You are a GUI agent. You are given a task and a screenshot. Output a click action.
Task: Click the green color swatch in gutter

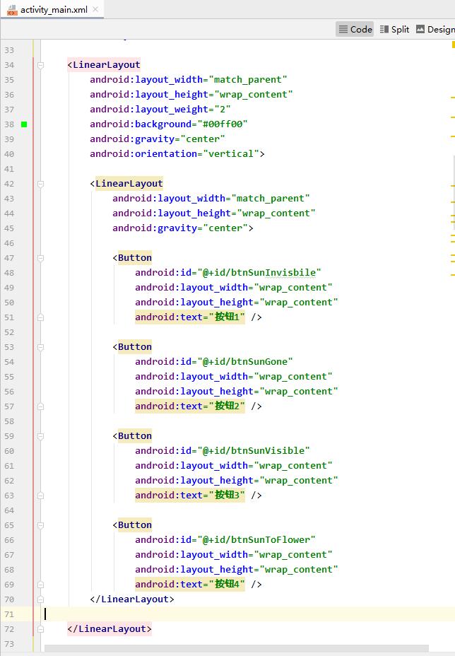click(24, 124)
